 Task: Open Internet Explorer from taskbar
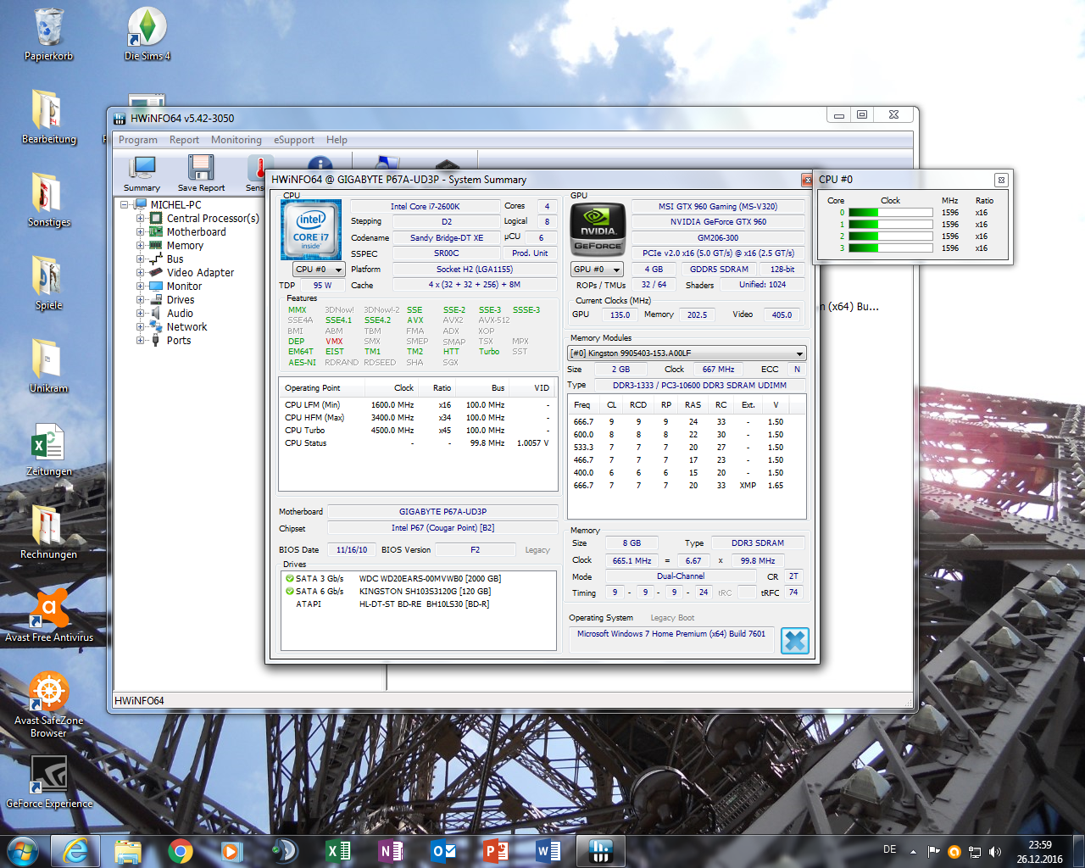pyautogui.click(x=75, y=851)
